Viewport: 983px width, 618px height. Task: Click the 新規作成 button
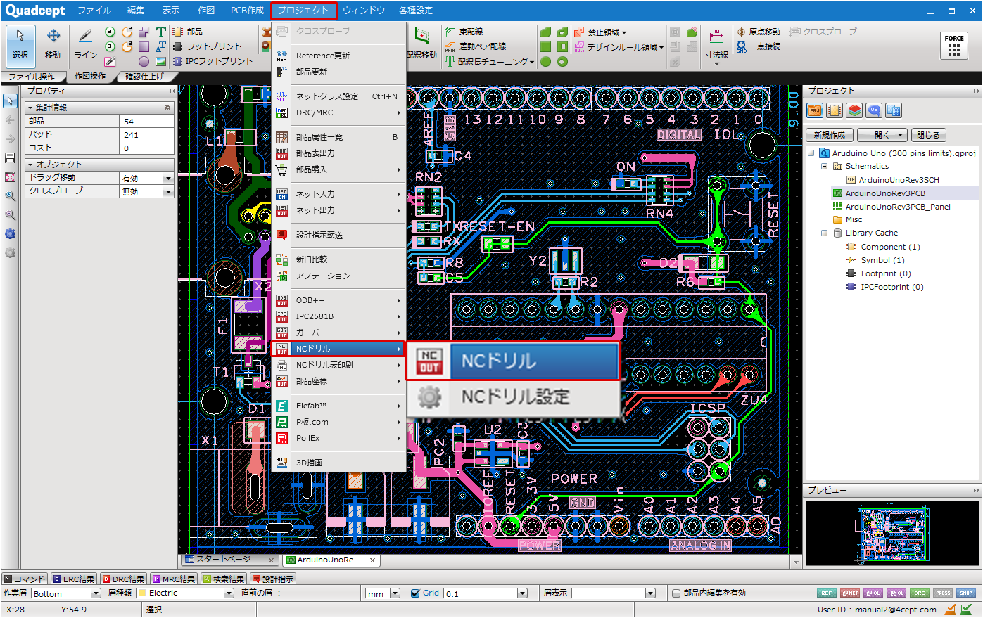(x=830, y=135)
